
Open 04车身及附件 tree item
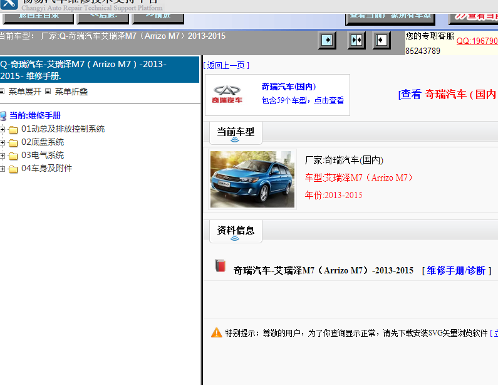[47, 168]
